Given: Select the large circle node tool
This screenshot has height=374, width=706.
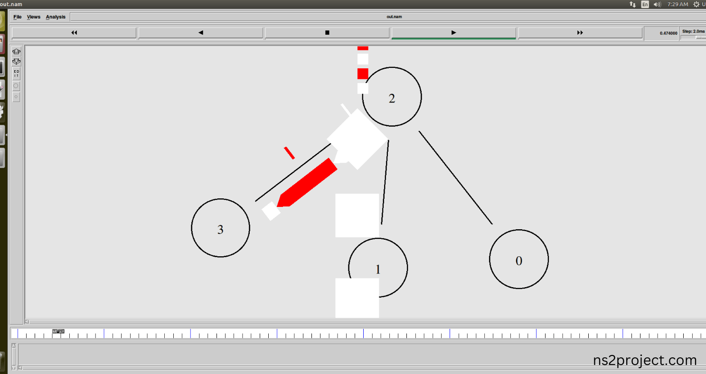Looking at the screenshot, I should pos(16,86).
